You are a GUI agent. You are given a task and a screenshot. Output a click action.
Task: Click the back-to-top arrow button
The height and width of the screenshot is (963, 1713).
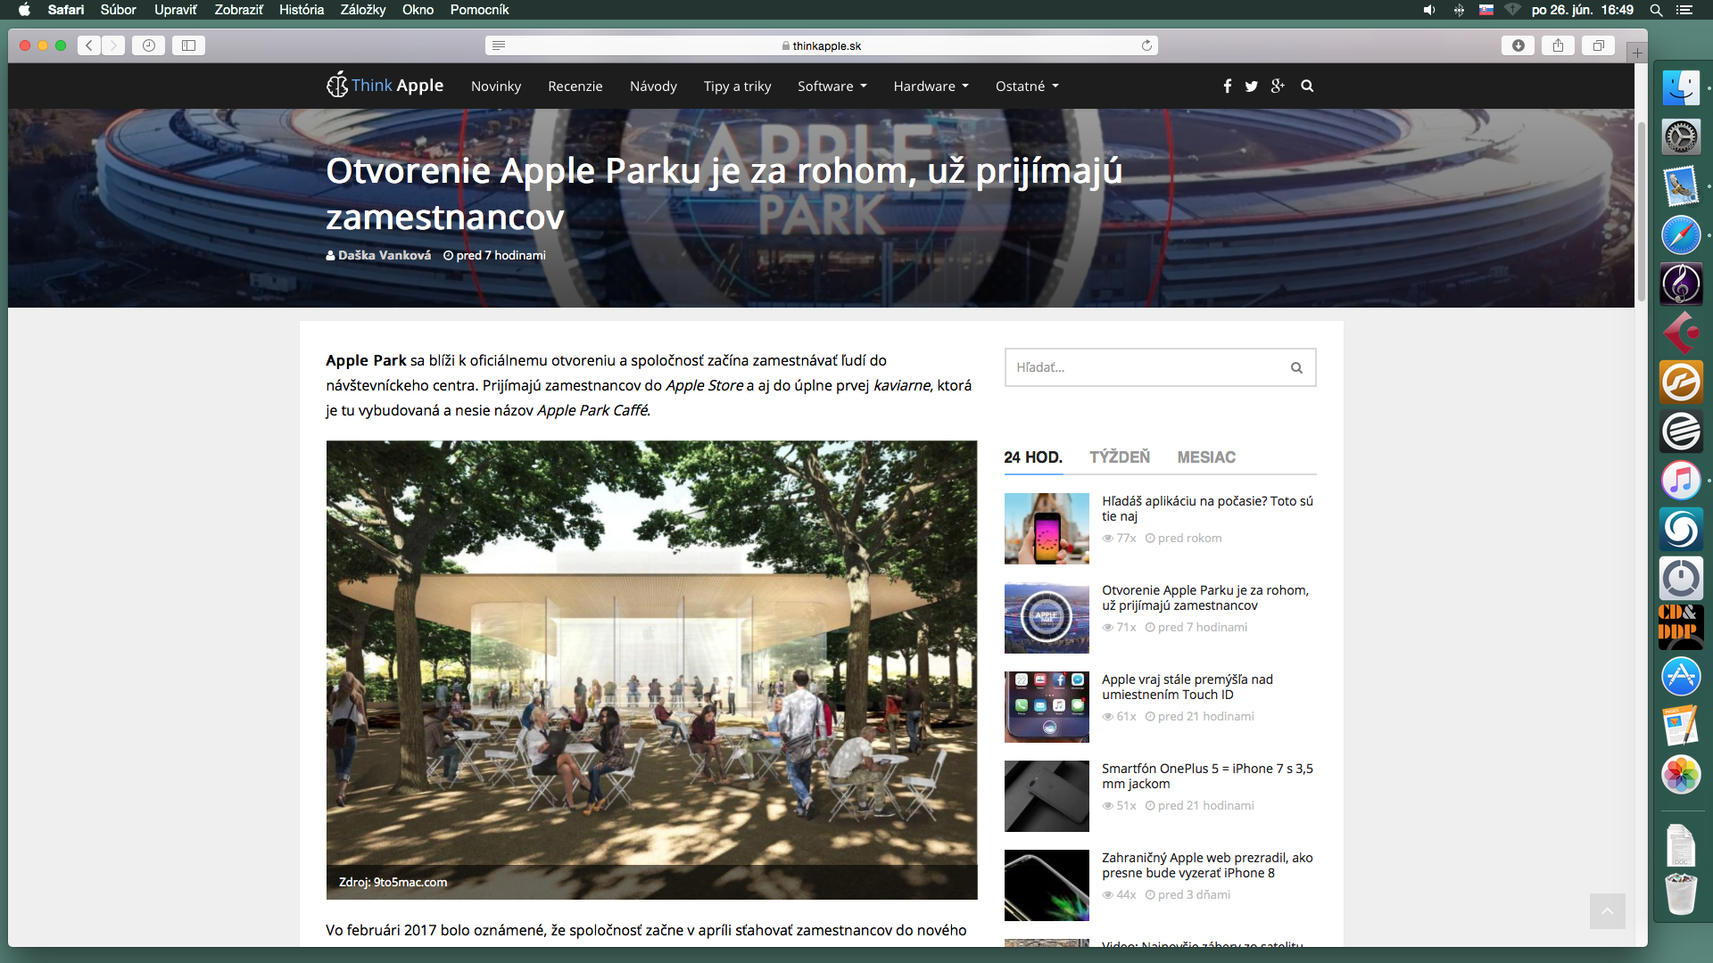[1607, 911]
